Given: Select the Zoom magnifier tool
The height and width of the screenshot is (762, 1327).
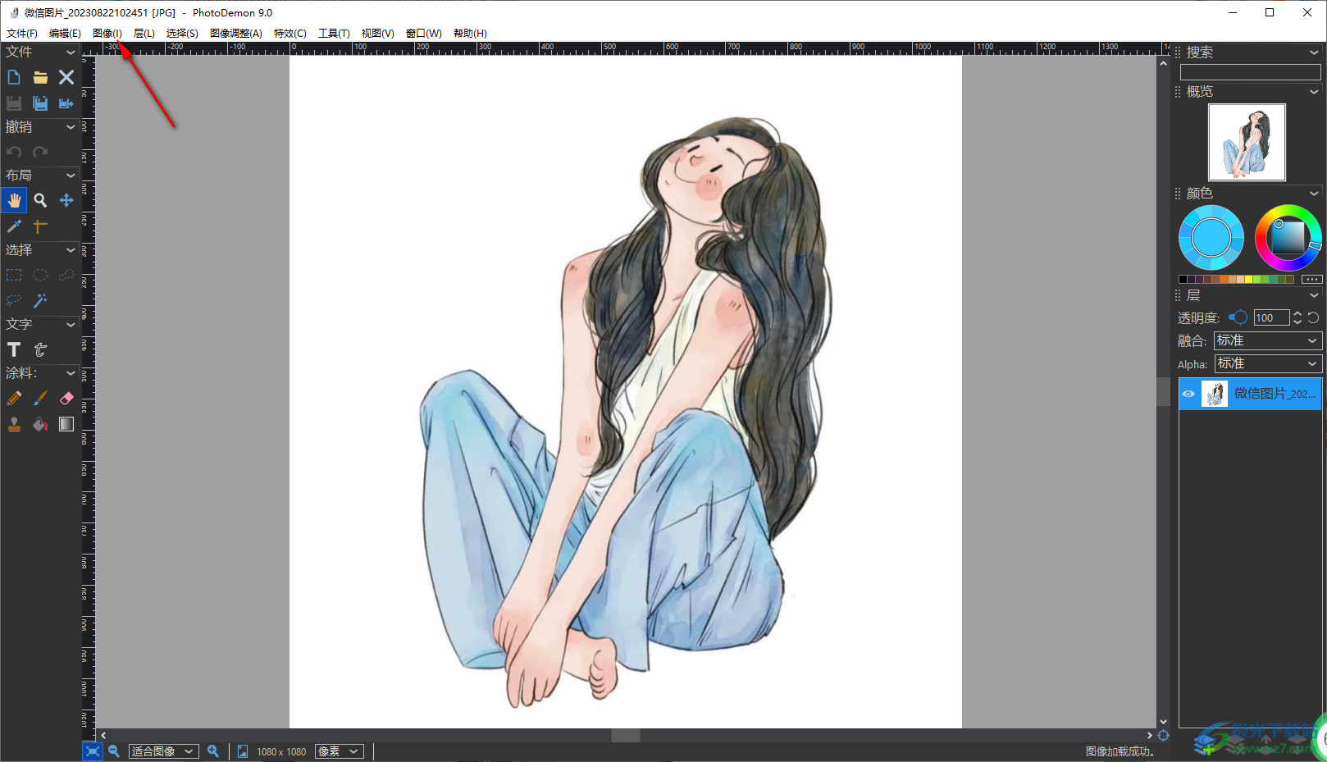Looking at the screenshot, I should click(40, 200).
